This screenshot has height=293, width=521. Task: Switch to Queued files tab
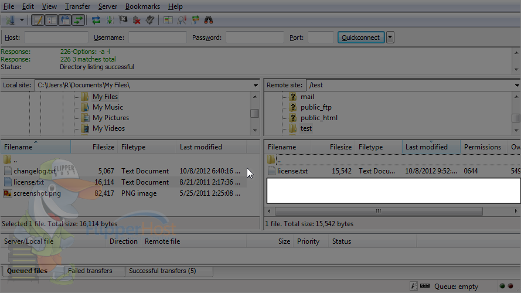(x=27, y=271)
